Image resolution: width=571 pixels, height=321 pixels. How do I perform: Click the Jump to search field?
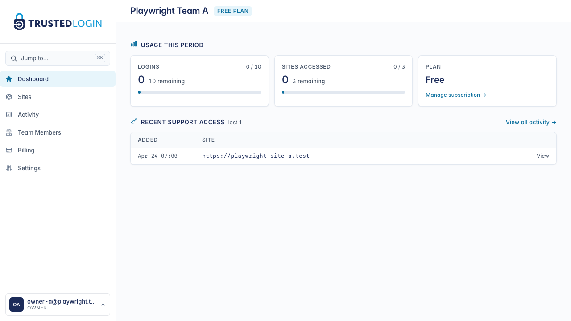coord(54,58)
